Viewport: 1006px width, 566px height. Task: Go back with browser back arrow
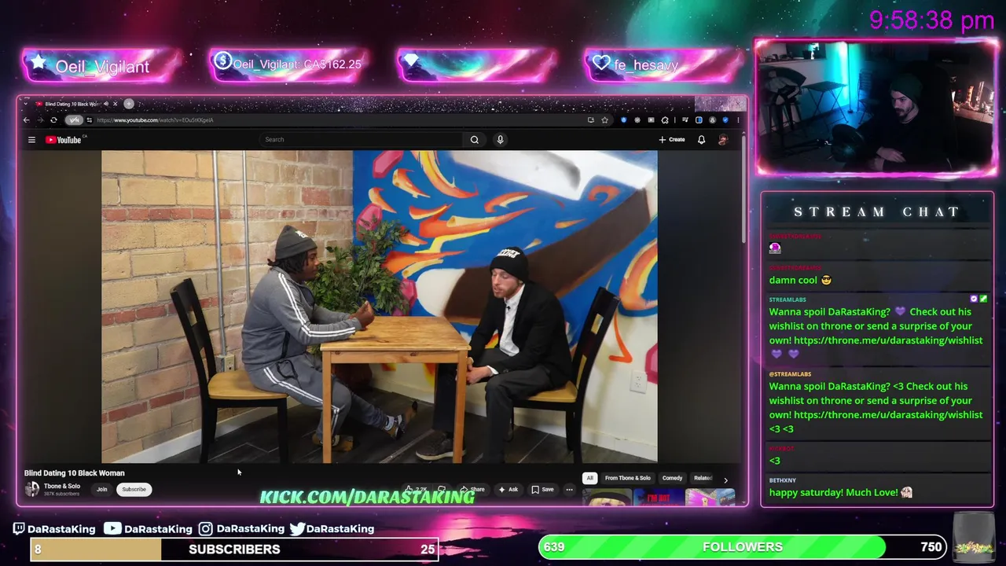point(26,120)
